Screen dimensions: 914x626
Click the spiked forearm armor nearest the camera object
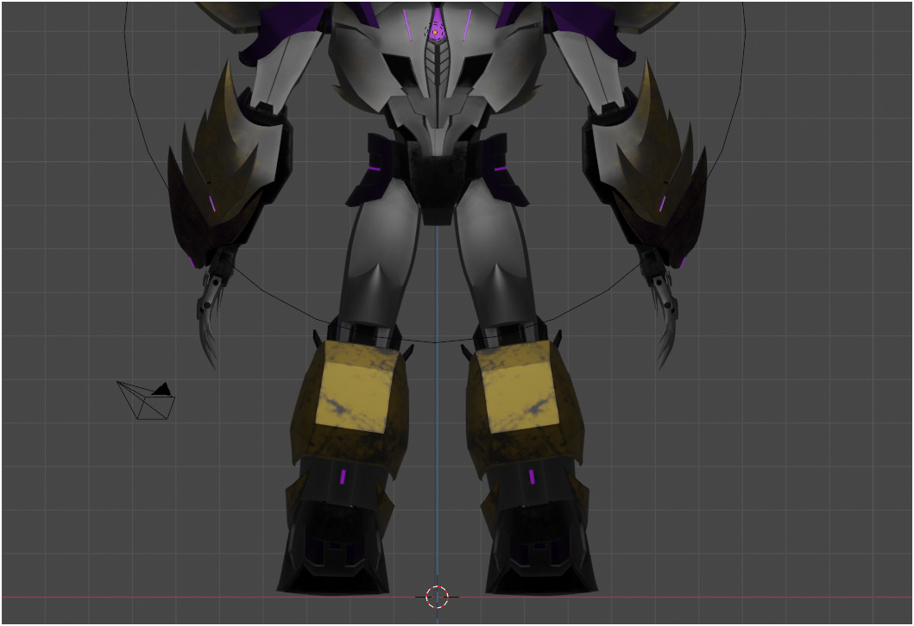pos(224,169)
